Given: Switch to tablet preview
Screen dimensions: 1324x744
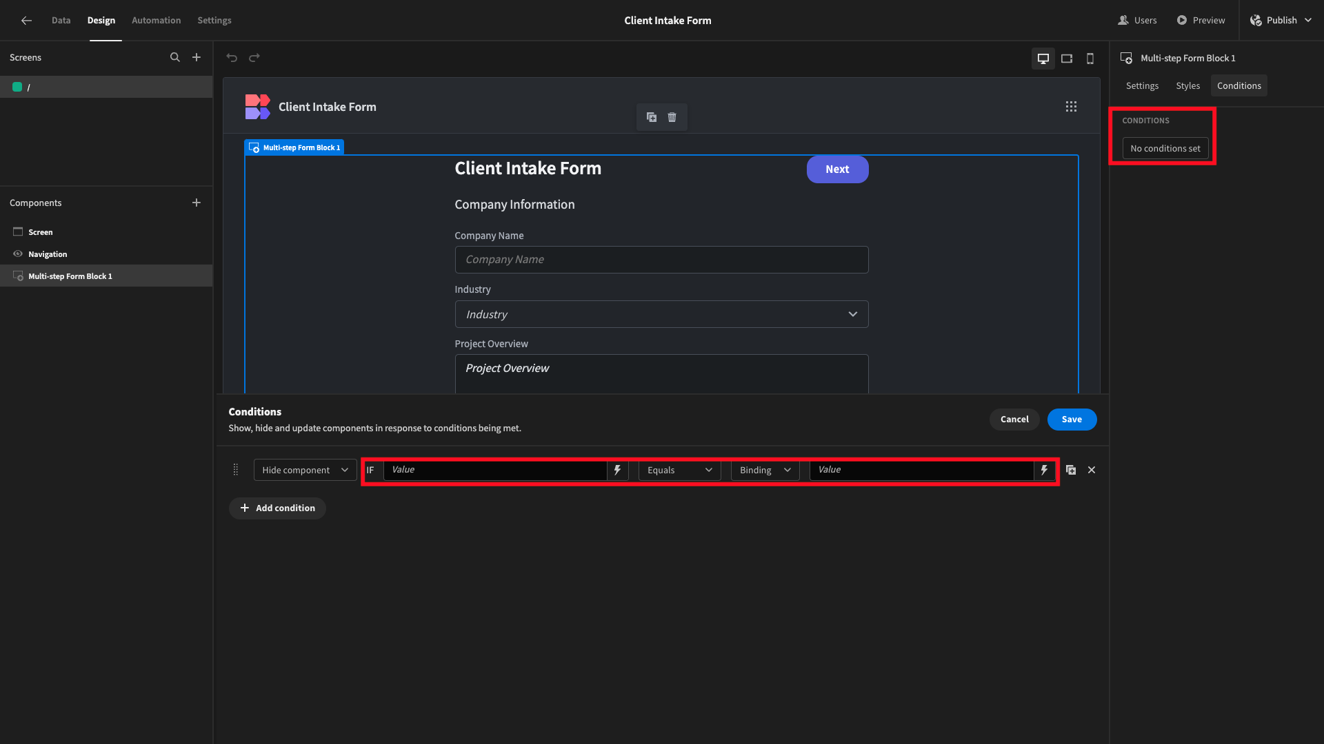Looking at the screenshot, I should pyautogui.click(x=1067, y=59).
